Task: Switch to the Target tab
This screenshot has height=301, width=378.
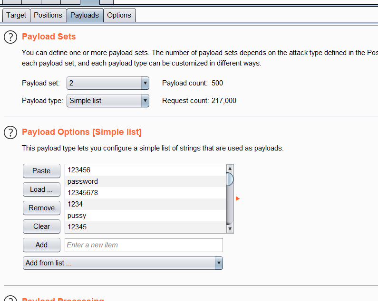Action: [16, 15]
